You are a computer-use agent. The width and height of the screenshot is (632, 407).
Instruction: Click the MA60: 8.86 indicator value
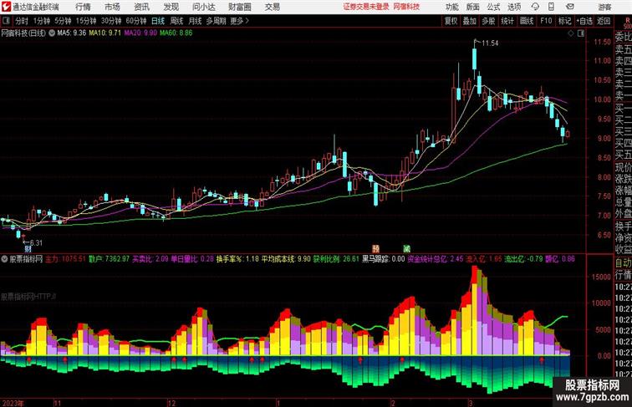click(176, 33)
